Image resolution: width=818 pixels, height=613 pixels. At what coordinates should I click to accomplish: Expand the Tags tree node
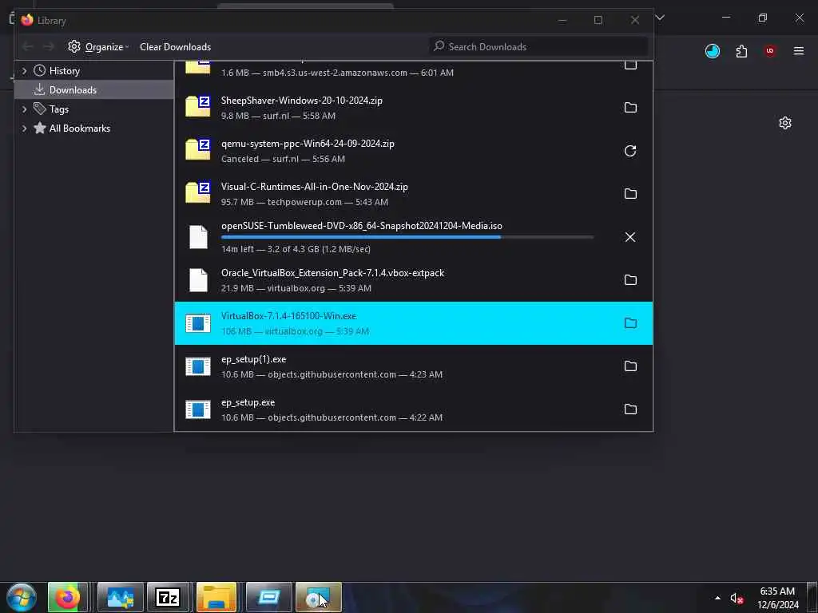[x=24, y=109]
